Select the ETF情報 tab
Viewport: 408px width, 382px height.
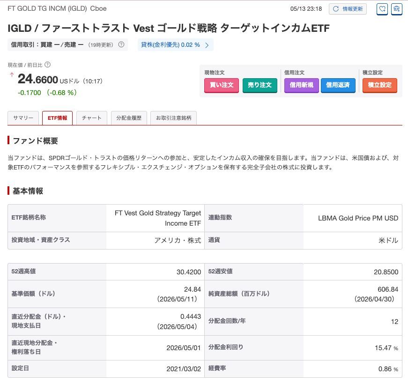pyautogui.click(x=57, y=118)
